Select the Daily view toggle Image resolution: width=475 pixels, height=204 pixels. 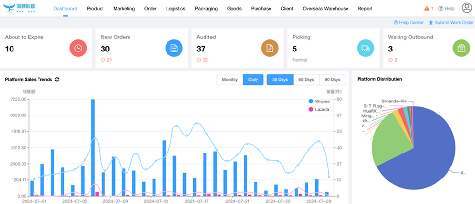click(253, 80)
